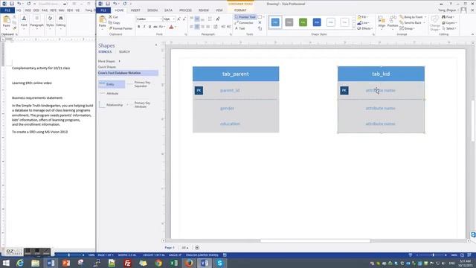
Task: Open the Effects dropdown
Action: 364,28
